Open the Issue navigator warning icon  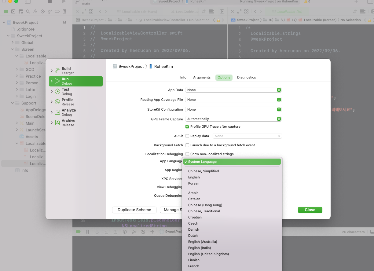pyautogui.click(x=35, y=12)
